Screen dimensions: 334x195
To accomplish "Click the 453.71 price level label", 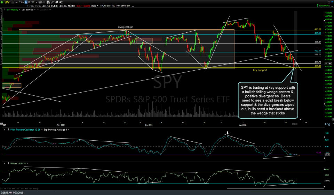I will pos(318,62).
